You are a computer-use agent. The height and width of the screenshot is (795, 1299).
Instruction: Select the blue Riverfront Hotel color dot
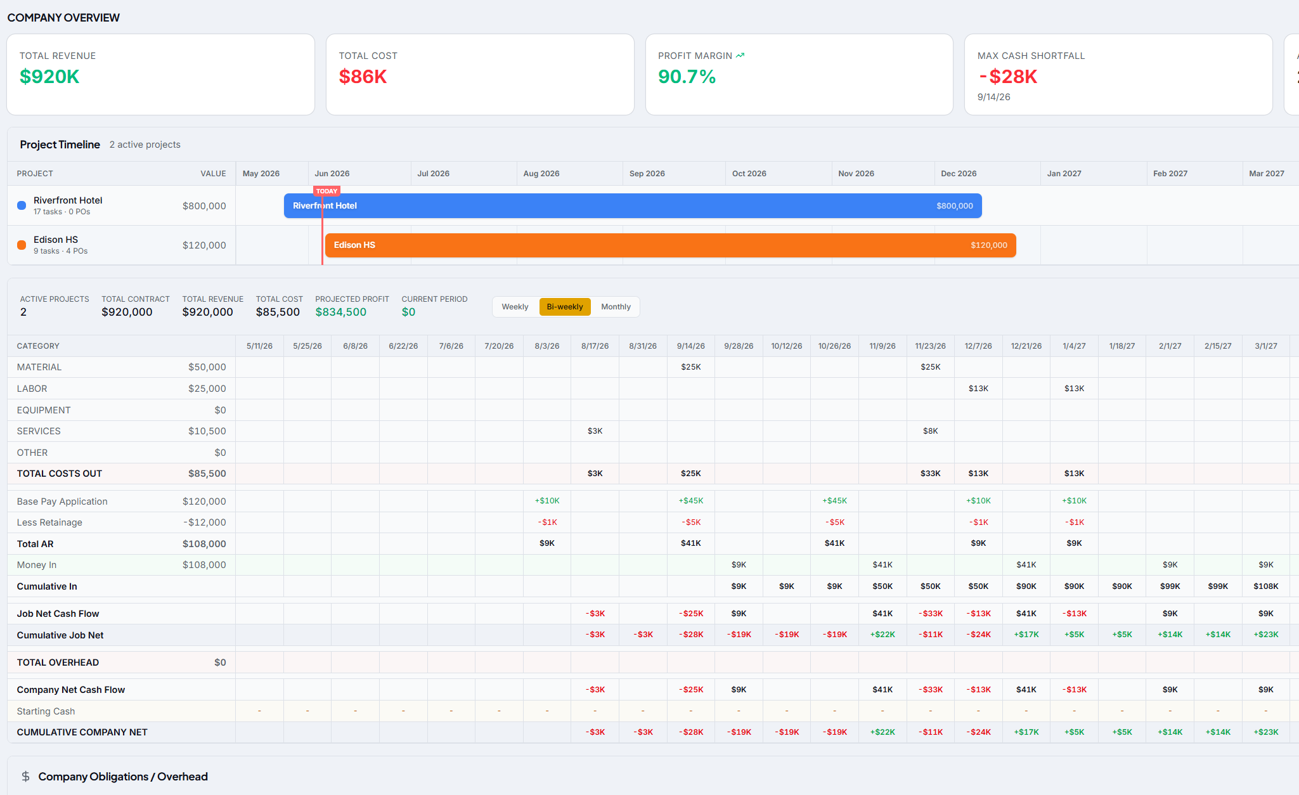click(22, 205)
